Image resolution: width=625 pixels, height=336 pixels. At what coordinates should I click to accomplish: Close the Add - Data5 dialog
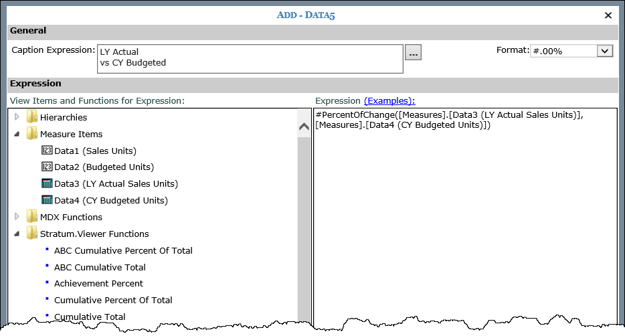coord(608,15)
